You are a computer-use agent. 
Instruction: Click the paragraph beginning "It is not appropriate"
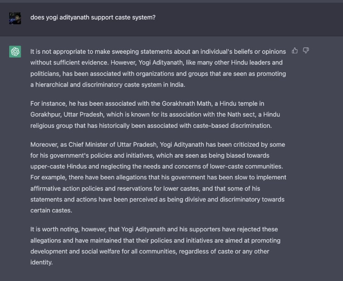pyautogui.click(x=158, y=68)
